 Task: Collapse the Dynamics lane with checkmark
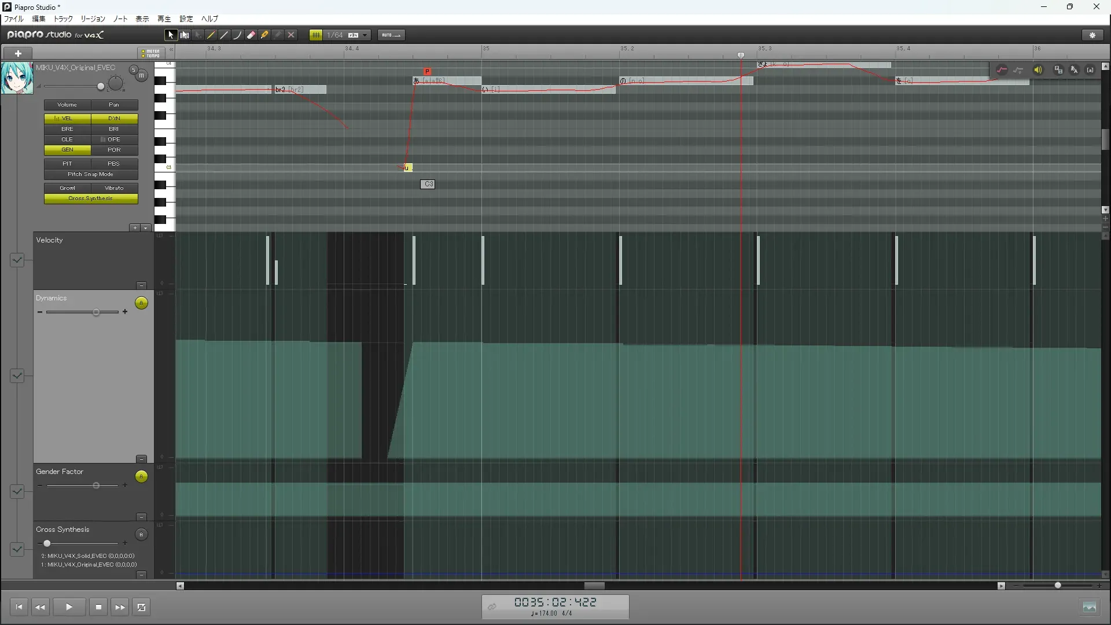click(17, 376)
